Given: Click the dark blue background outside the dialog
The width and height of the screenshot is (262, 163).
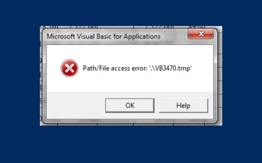Looking at the screenshot, I should [x=20, y=81].
